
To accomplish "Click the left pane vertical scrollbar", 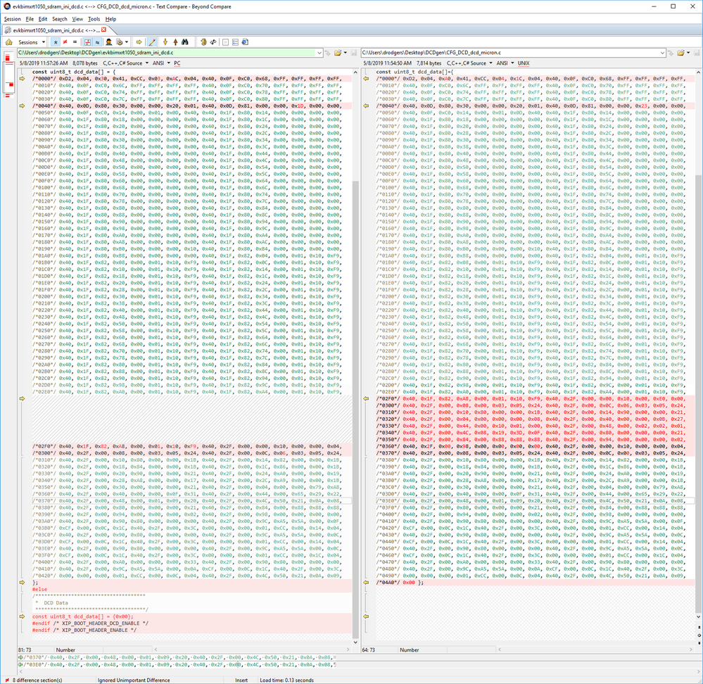I will click(x=355, y=357).
